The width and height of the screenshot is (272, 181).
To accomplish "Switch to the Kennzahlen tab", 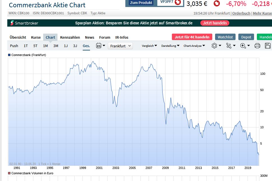I will point(70,37).
